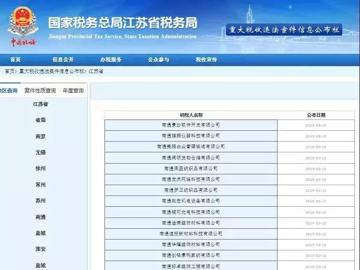
Task: Open the 南通罗正纺织品有限公司 taxpayer entry
Action: coord(191,190)
